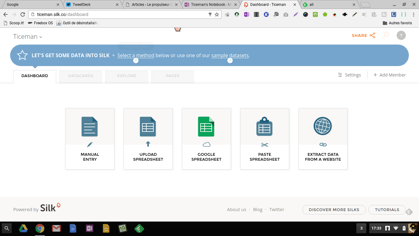Open Google Drive from the shelf
419x236 pixels.
point(23,228)
